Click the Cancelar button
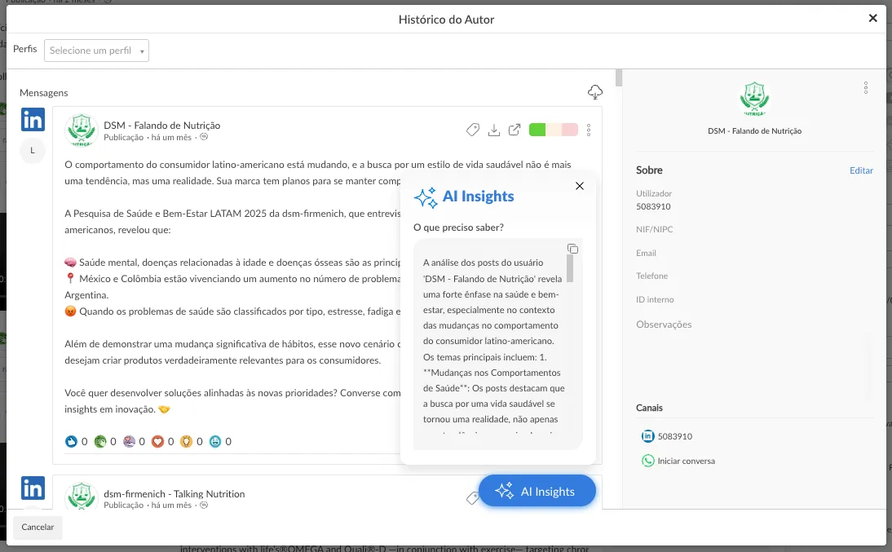Image resolution: width=892 pixels, height=552 pixels. (38, 527)
